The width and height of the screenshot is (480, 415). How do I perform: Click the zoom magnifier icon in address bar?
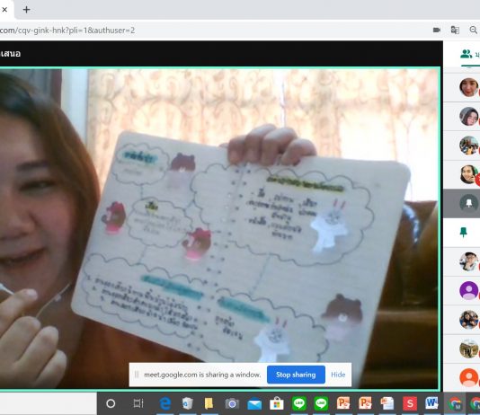tap(474, 30)
